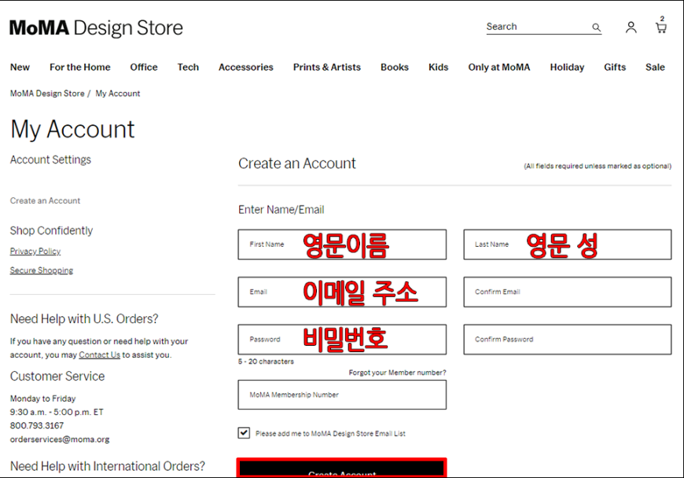
Task: Click the My Account breadcrumb
Action: tap(118, 94)
